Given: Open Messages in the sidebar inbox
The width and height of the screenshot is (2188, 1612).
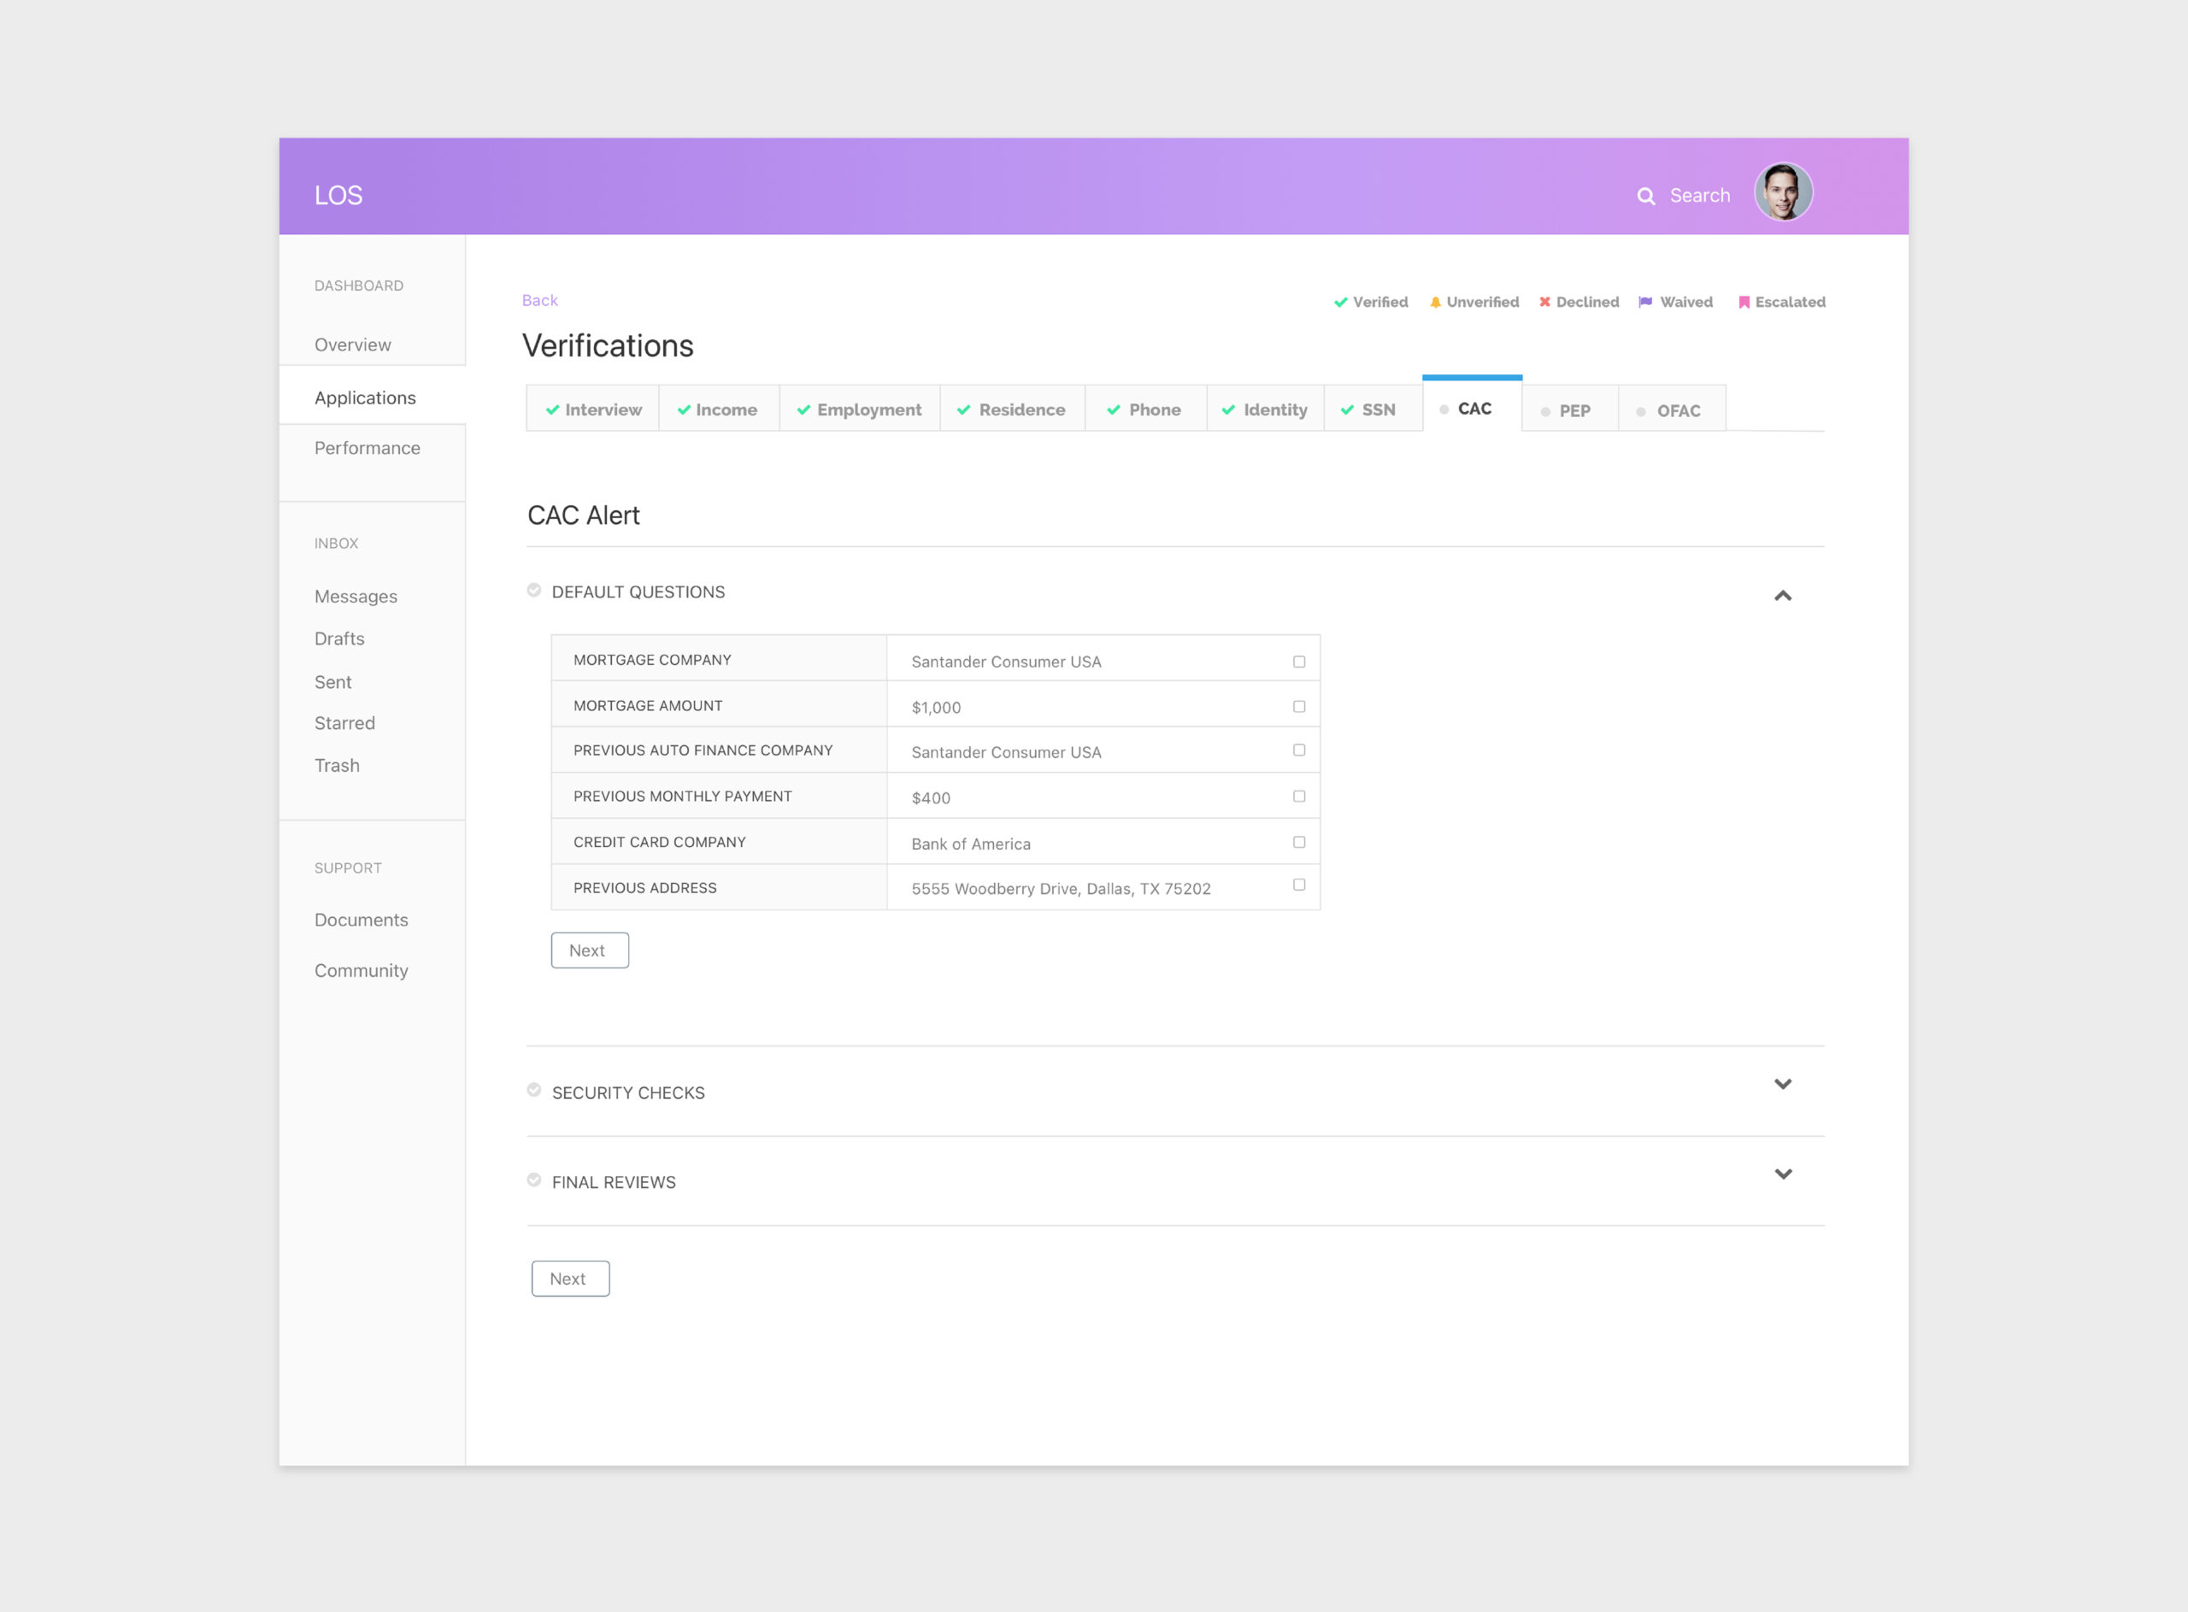Looking at the screenshot, I should click(355, 597).
